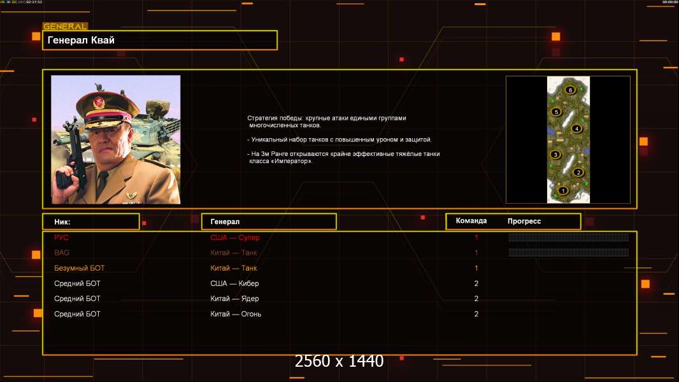Click the number 5 map marker
Screen dimensions: 679x382
(556, 112)
